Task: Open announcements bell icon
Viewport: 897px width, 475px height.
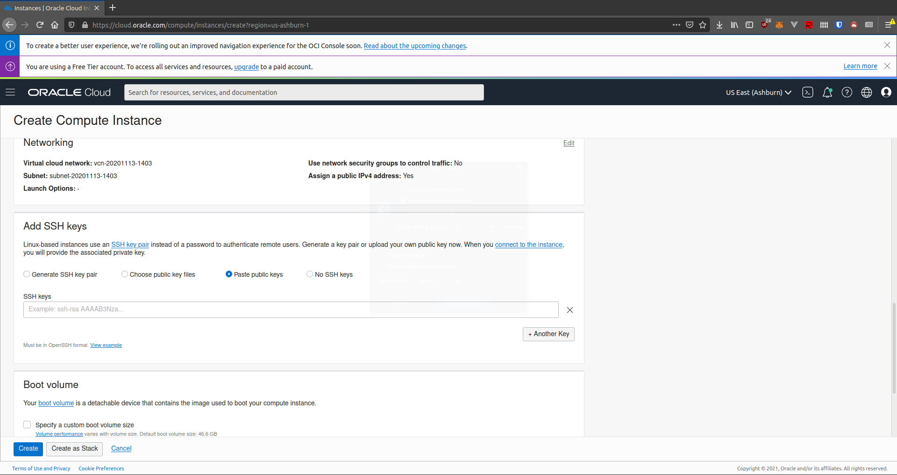Action: pos(827,92)
